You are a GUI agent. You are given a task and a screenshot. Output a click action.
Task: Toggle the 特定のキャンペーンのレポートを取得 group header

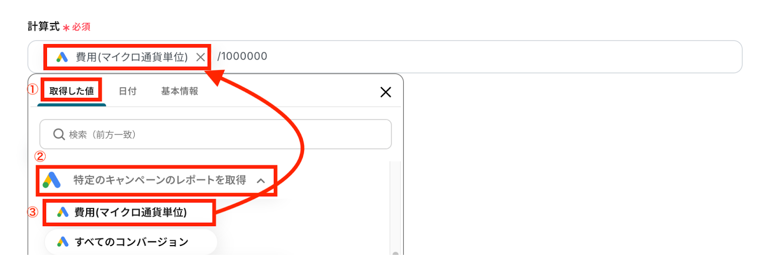[x=156, y=181]
